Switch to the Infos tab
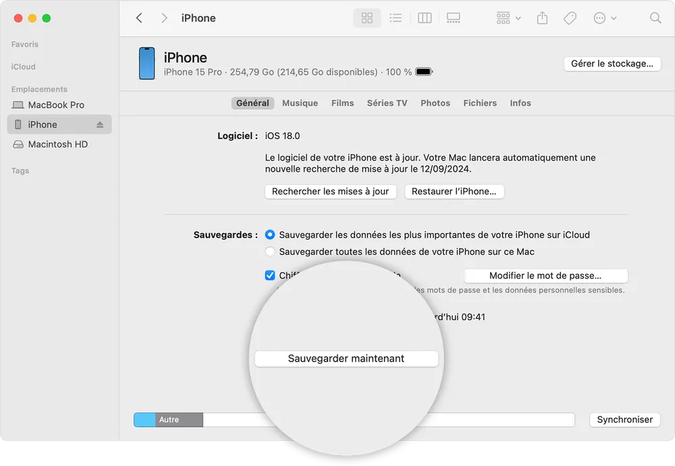Viewport: 675px width, 466px height. coord(520,103)
